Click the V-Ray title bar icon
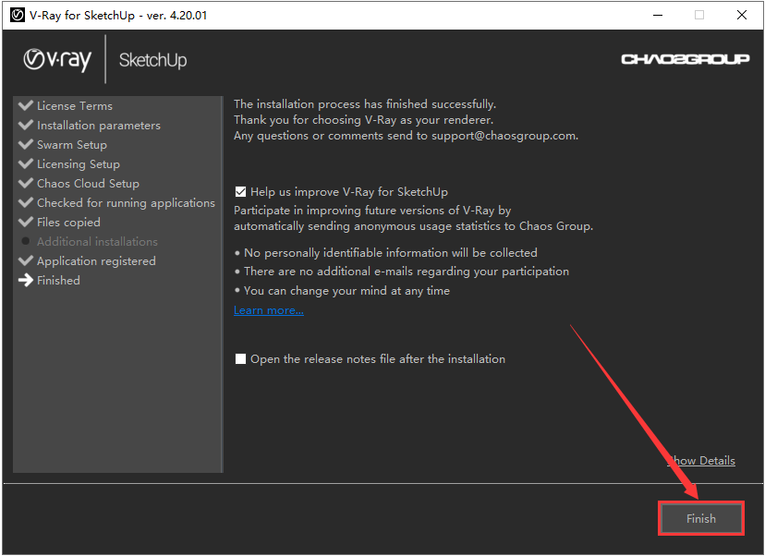The image size is (765, 556). 17,15
